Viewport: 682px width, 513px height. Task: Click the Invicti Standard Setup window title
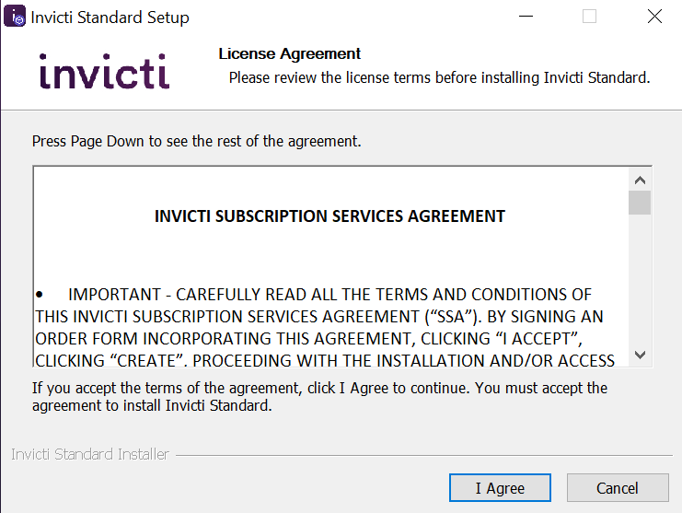tap(110, 17)
